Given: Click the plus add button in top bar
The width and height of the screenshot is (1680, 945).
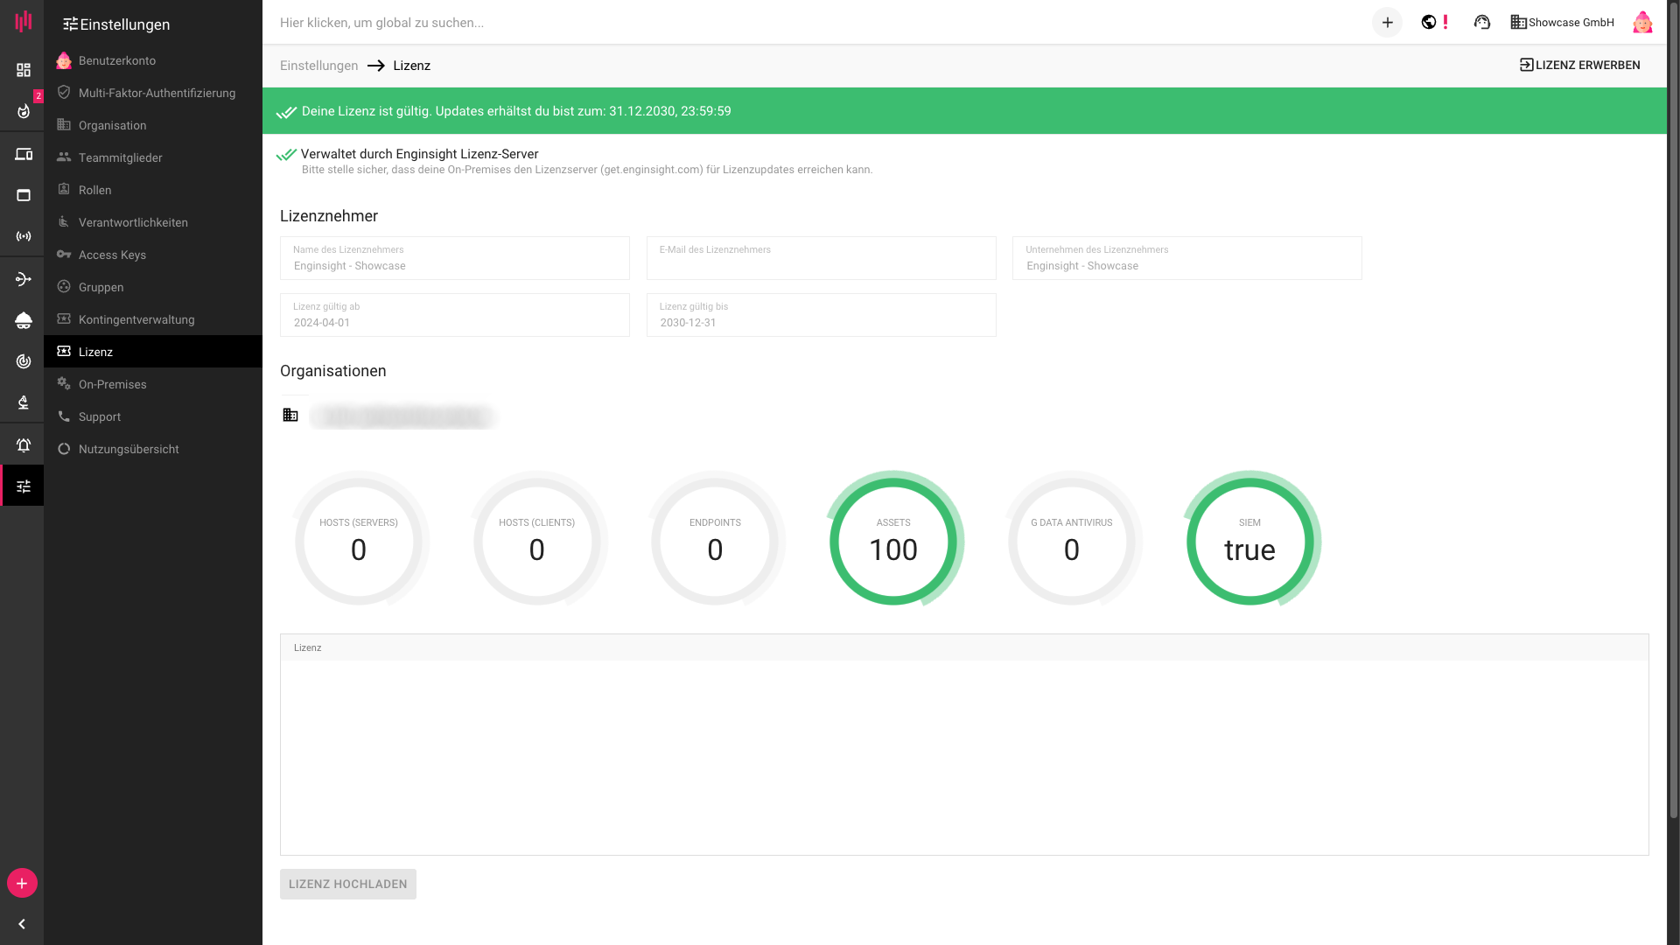Looking at the screenshot, I should pyautogui.click(x=1387, y=23).
